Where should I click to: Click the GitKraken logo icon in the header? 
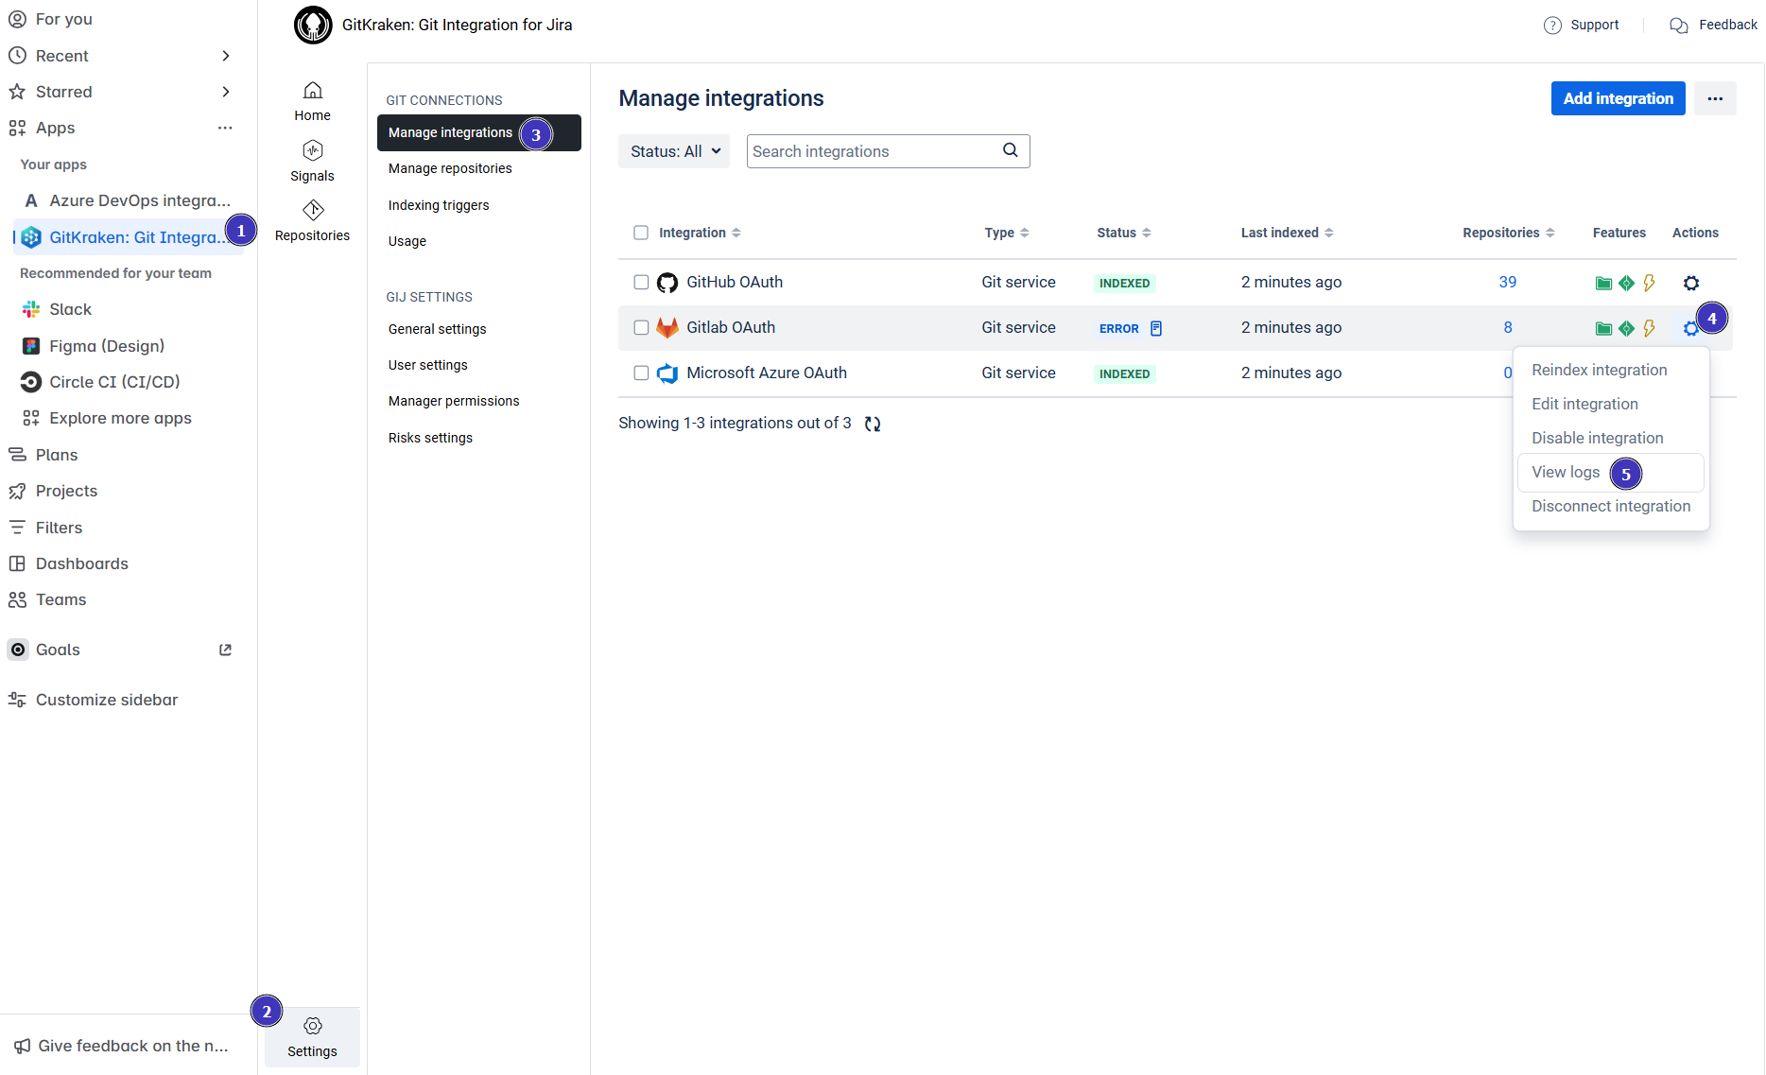[313, 25]
